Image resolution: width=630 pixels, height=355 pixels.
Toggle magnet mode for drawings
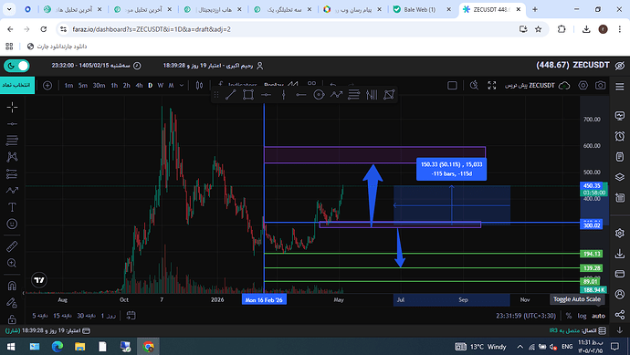[x=12, y=286]
